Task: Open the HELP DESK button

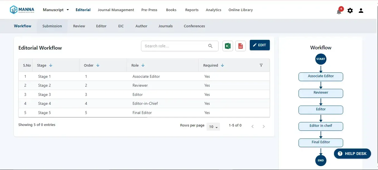Action: [352, 154]
